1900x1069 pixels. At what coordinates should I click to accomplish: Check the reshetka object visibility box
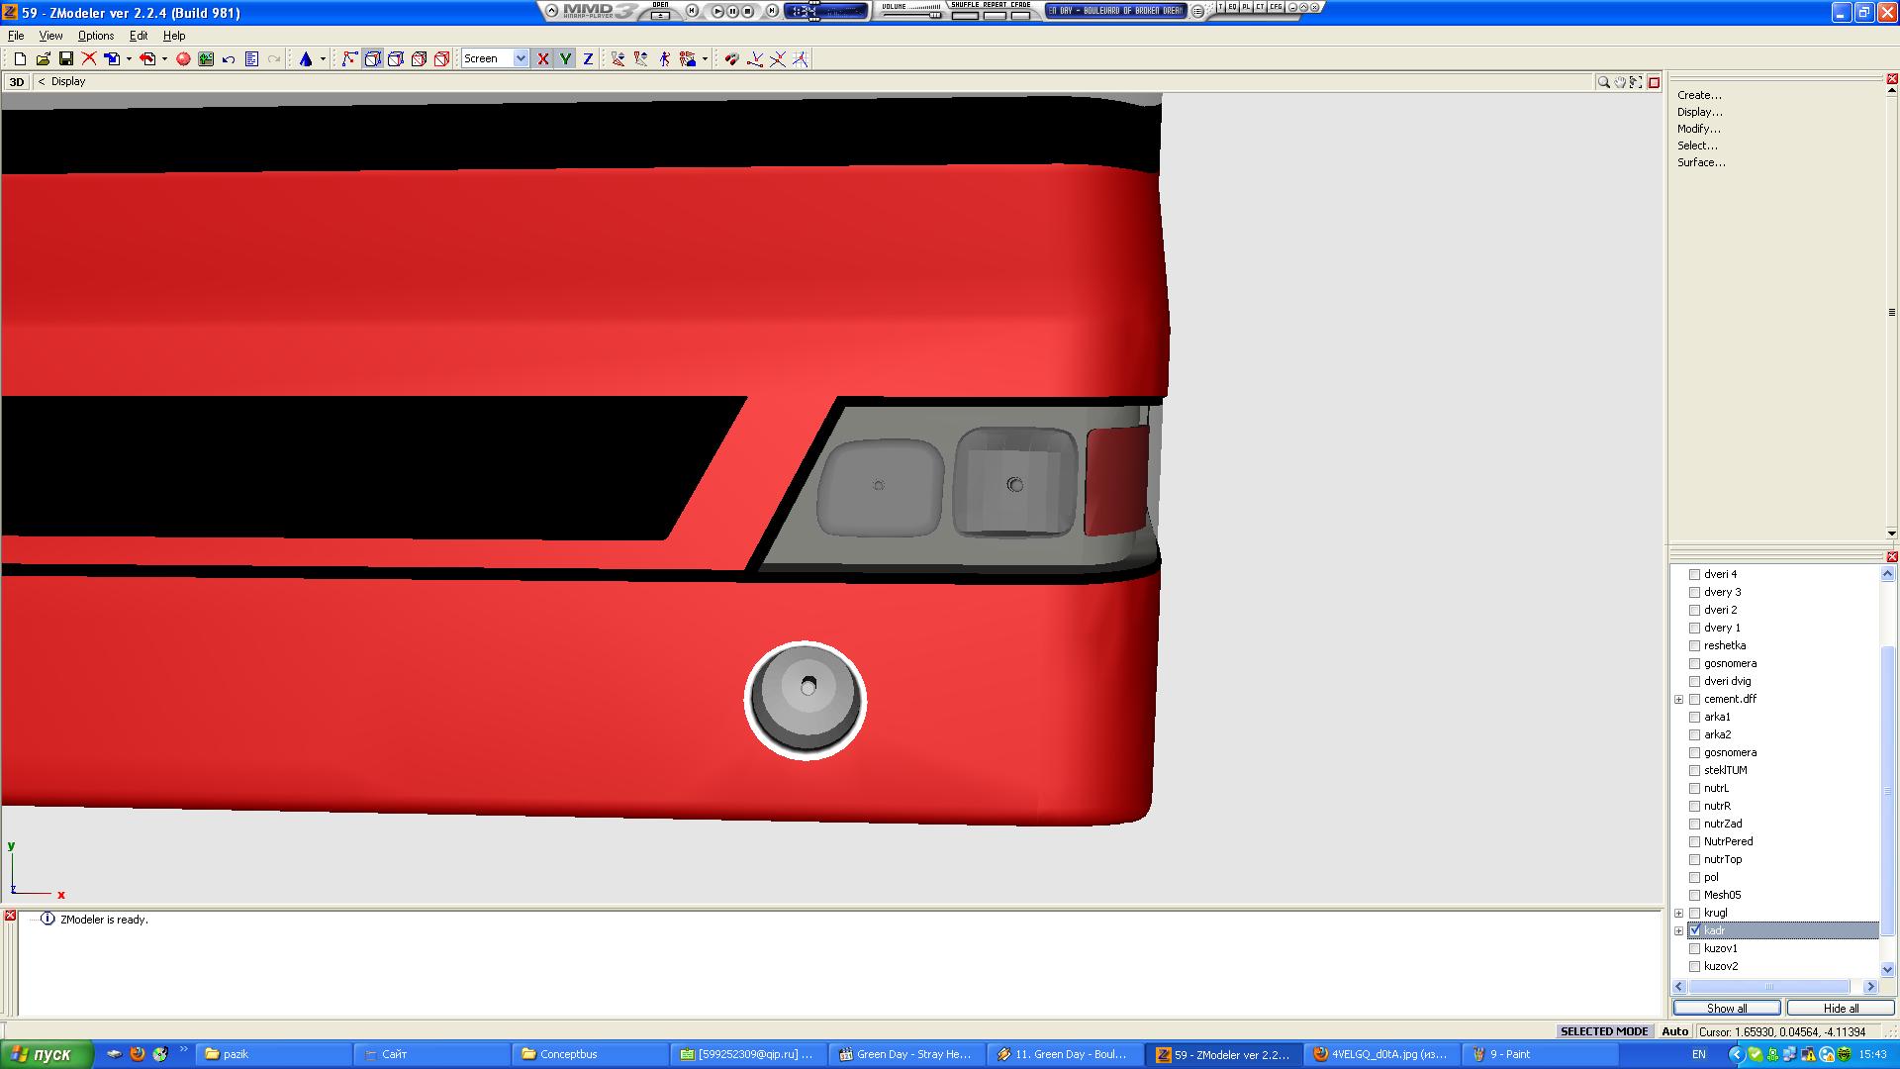tap(1694, 645)
